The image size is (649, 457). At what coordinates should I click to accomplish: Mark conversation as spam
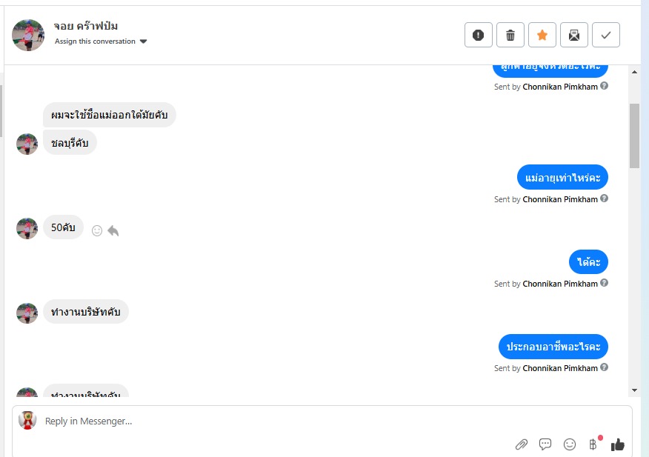pyautogui.click(x=479, y=35)
